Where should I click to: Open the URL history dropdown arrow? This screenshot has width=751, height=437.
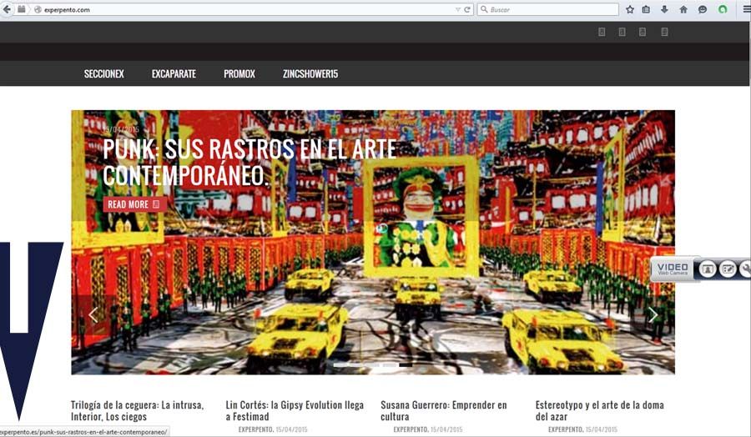[457, 9]
